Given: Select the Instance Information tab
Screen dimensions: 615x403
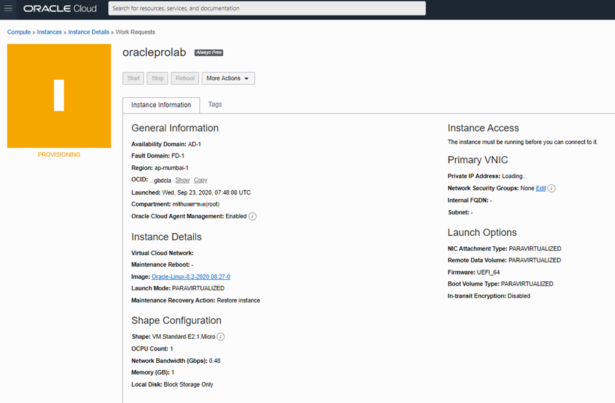Looking at the screenshot, I should (x=161, y=105).
